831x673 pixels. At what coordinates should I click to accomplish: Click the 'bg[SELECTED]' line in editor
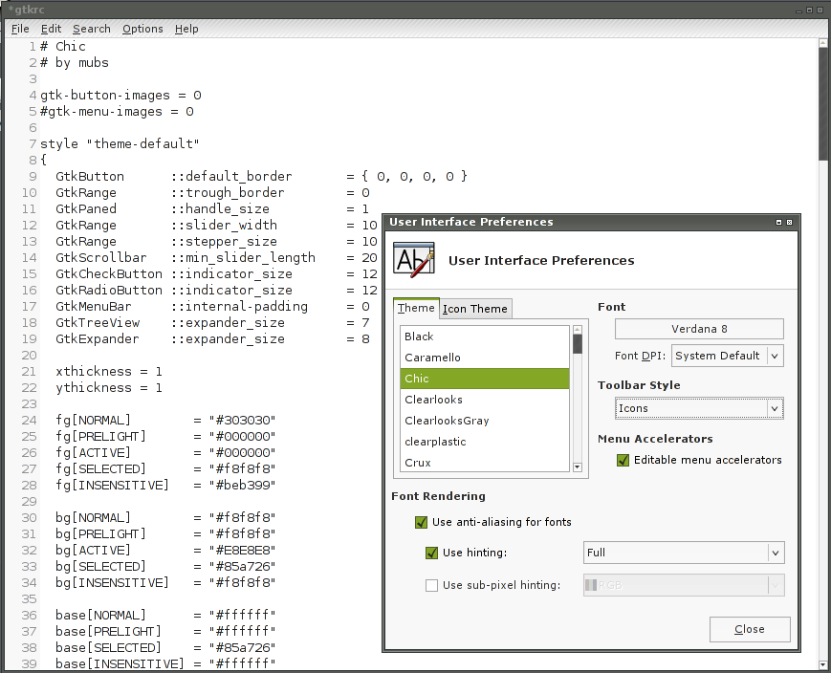pos(165,567)
